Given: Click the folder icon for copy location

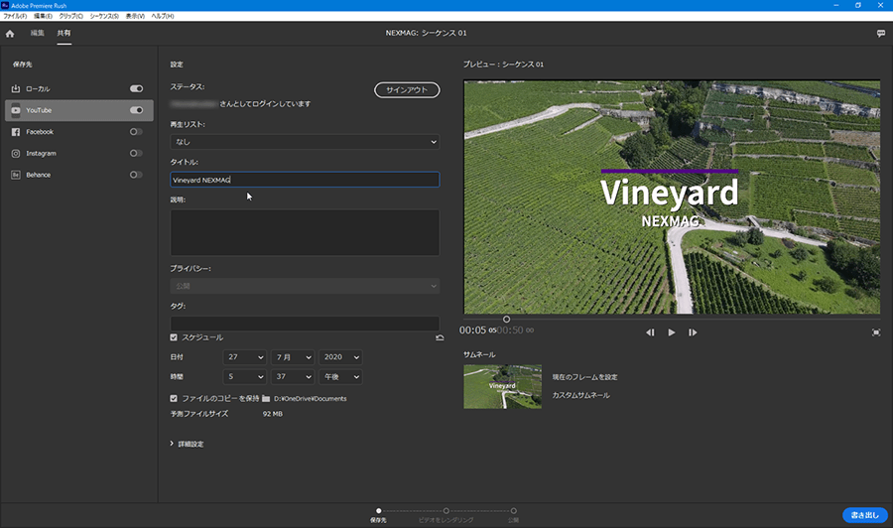Looking at the screenshot, I should point(266,399).
